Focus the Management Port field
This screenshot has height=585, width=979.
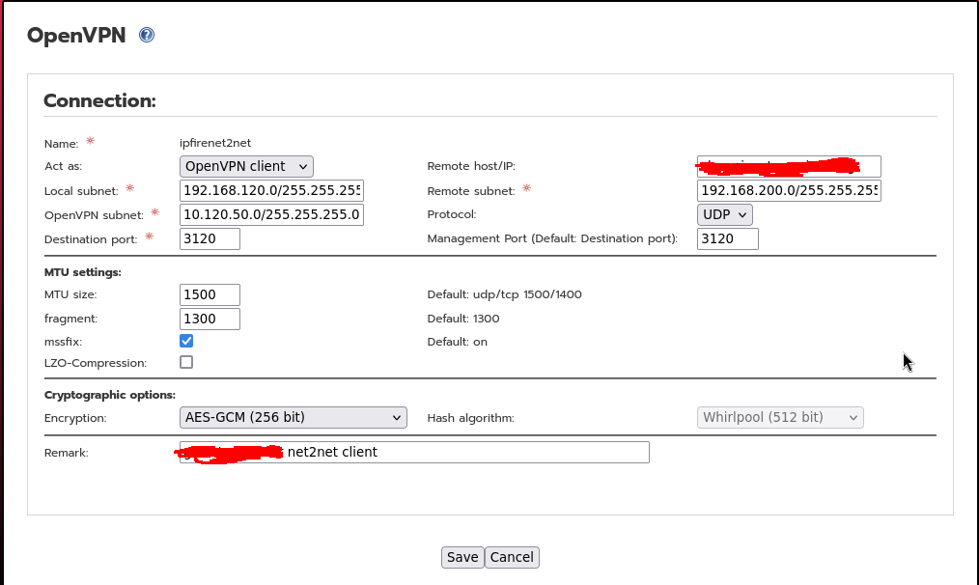pos(727,238)
